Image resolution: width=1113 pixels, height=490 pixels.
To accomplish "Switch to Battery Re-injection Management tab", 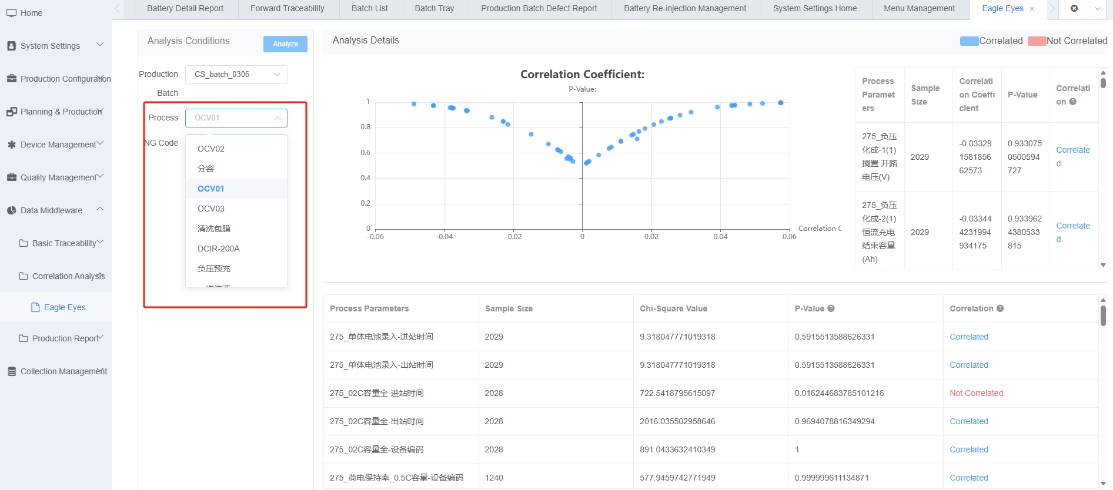I will coord(685,9).
